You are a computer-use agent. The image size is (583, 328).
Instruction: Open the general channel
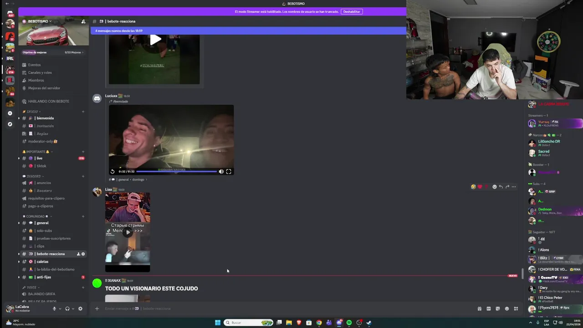[x=54, y=223]
